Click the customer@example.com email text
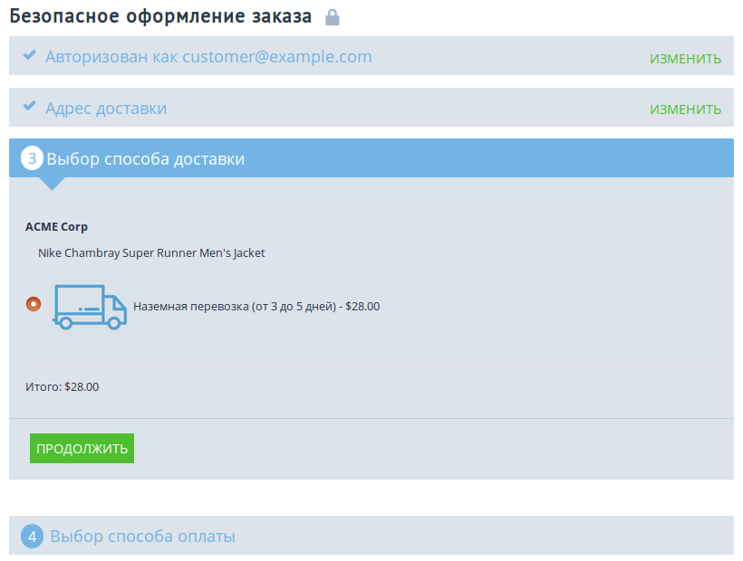 tap(276, 55)
